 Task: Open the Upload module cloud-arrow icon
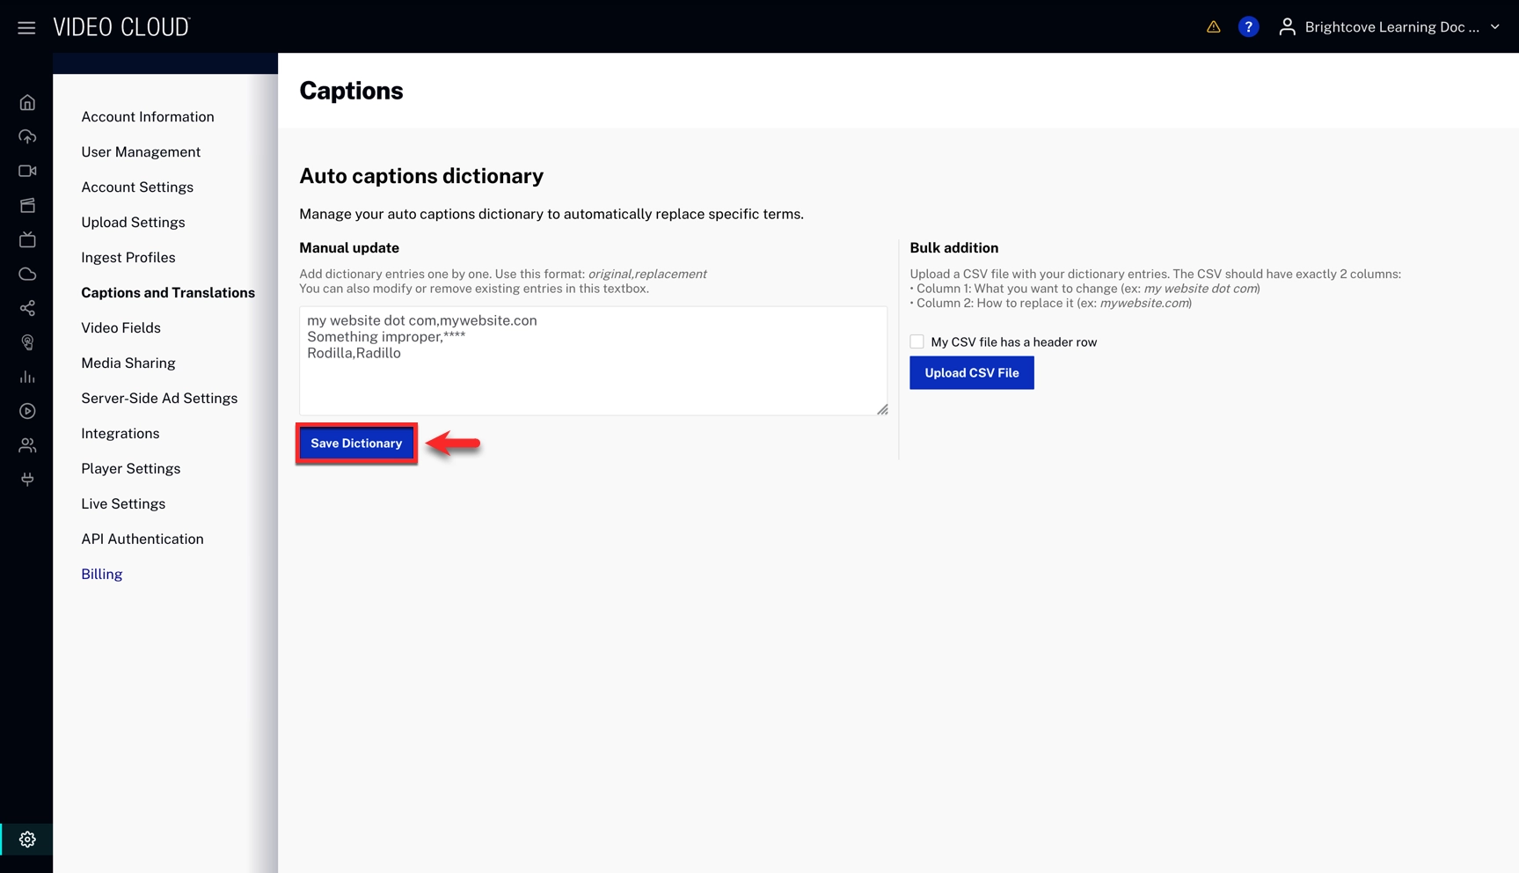(x=27, y=136)
